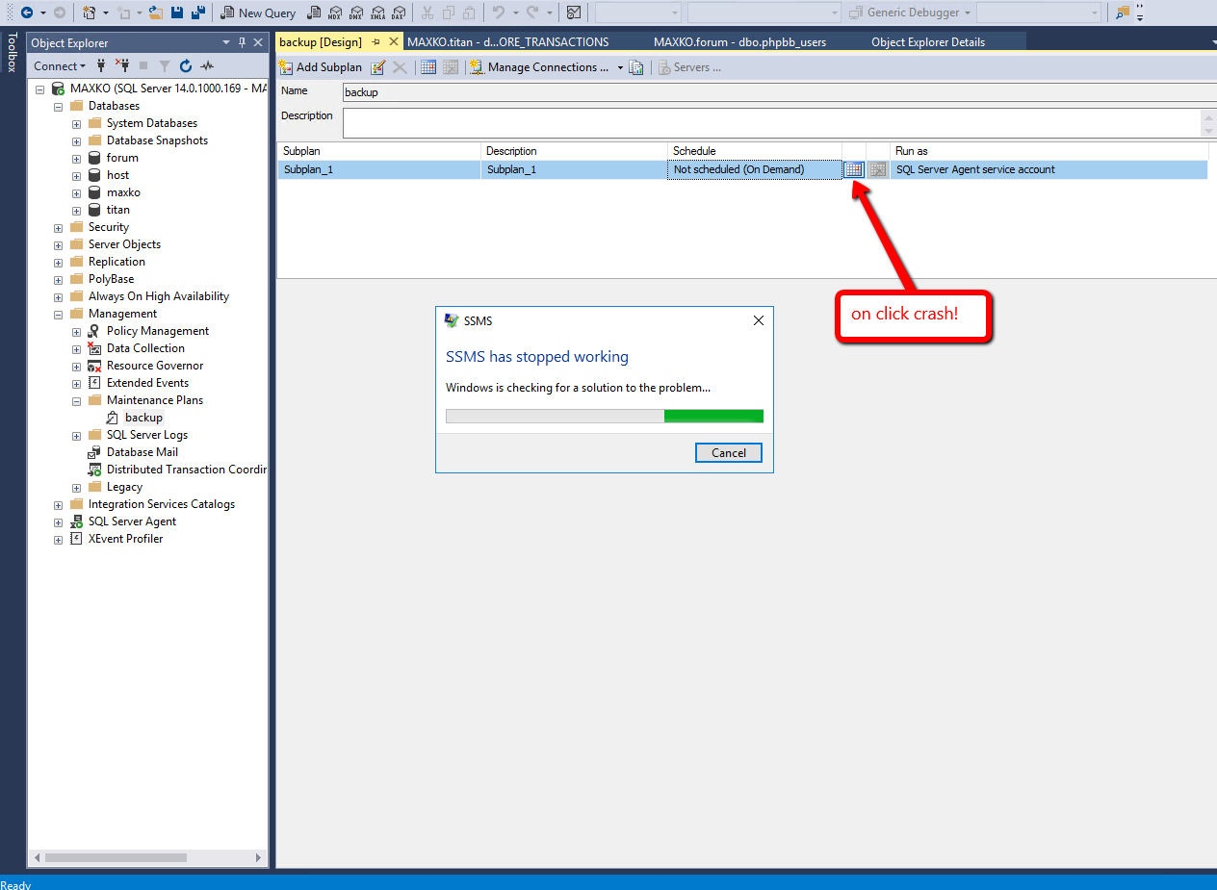Click the Reporting and Logging icon

(x=636, y=67)
